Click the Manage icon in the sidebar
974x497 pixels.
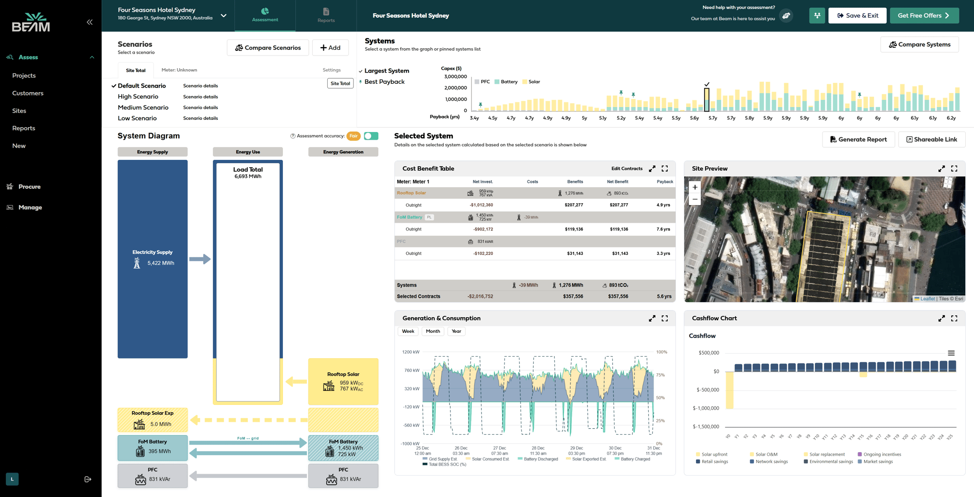point(10,207)
